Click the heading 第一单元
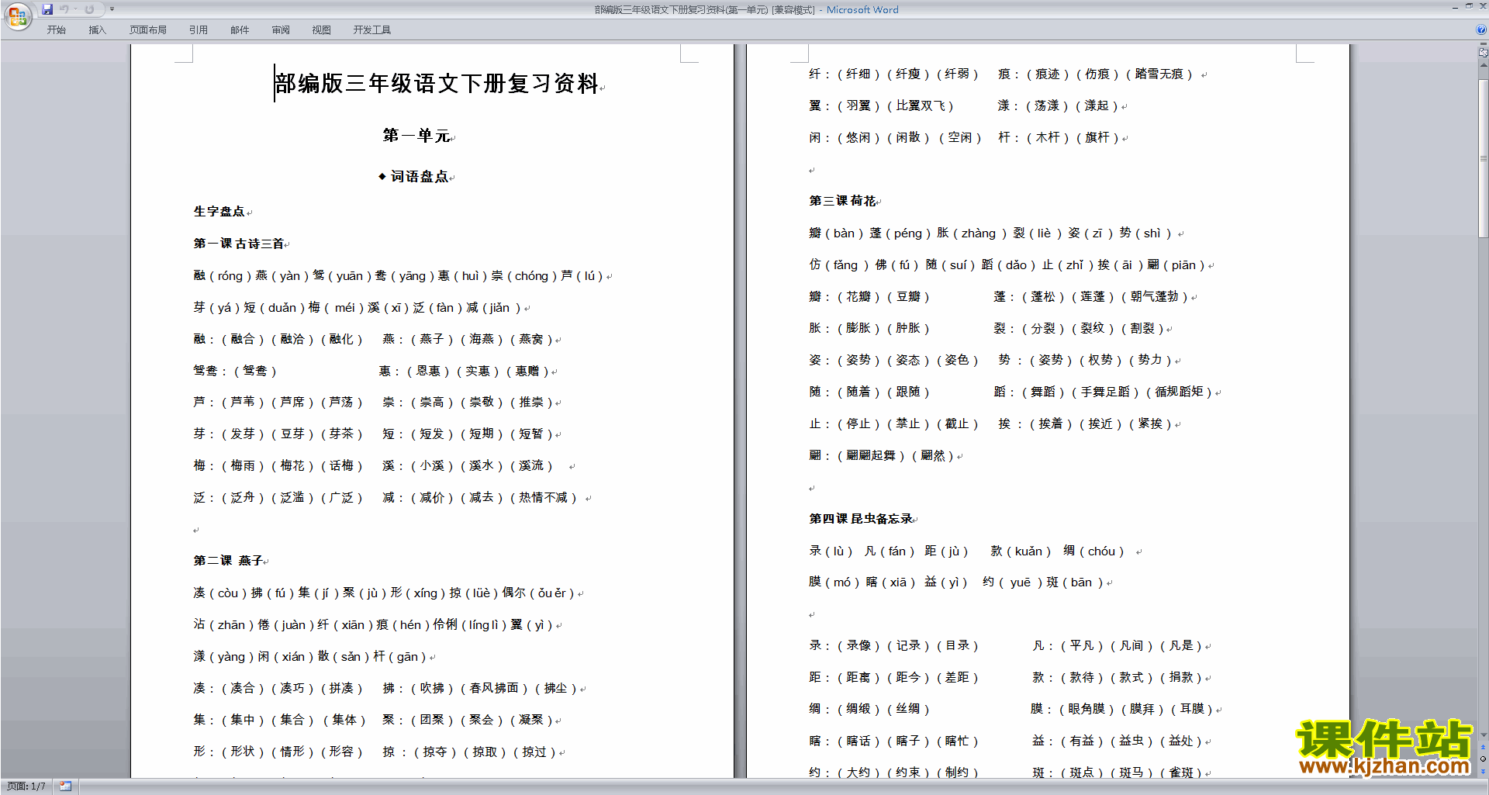This screenshot has height=795, width=1489. point(416,136)
